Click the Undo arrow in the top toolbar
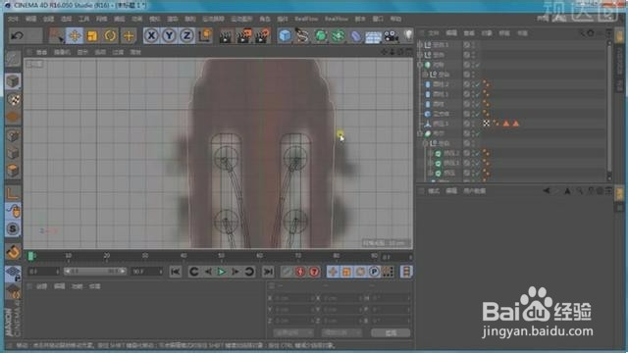 (17, 35)
